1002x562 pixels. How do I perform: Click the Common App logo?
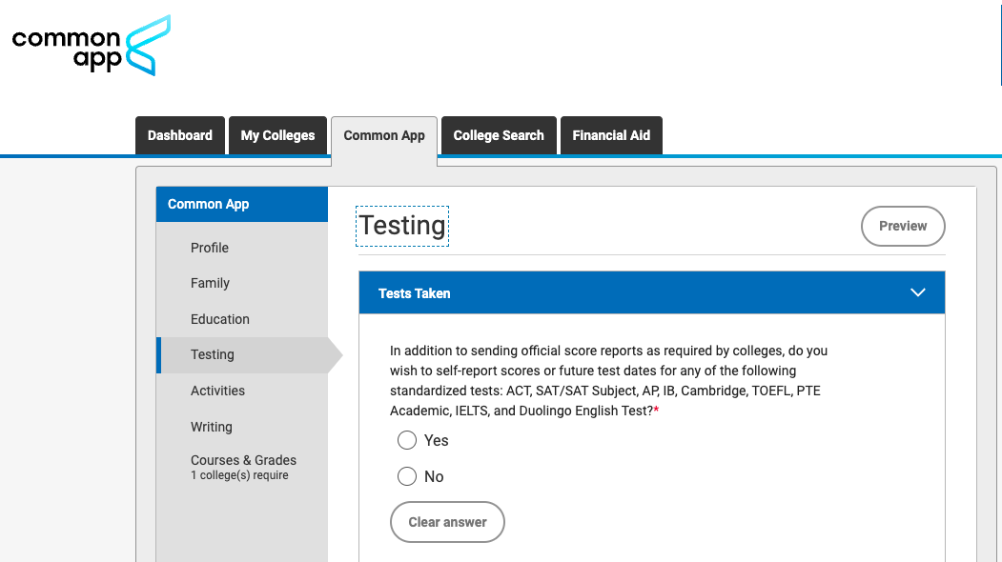click(92, 45)
